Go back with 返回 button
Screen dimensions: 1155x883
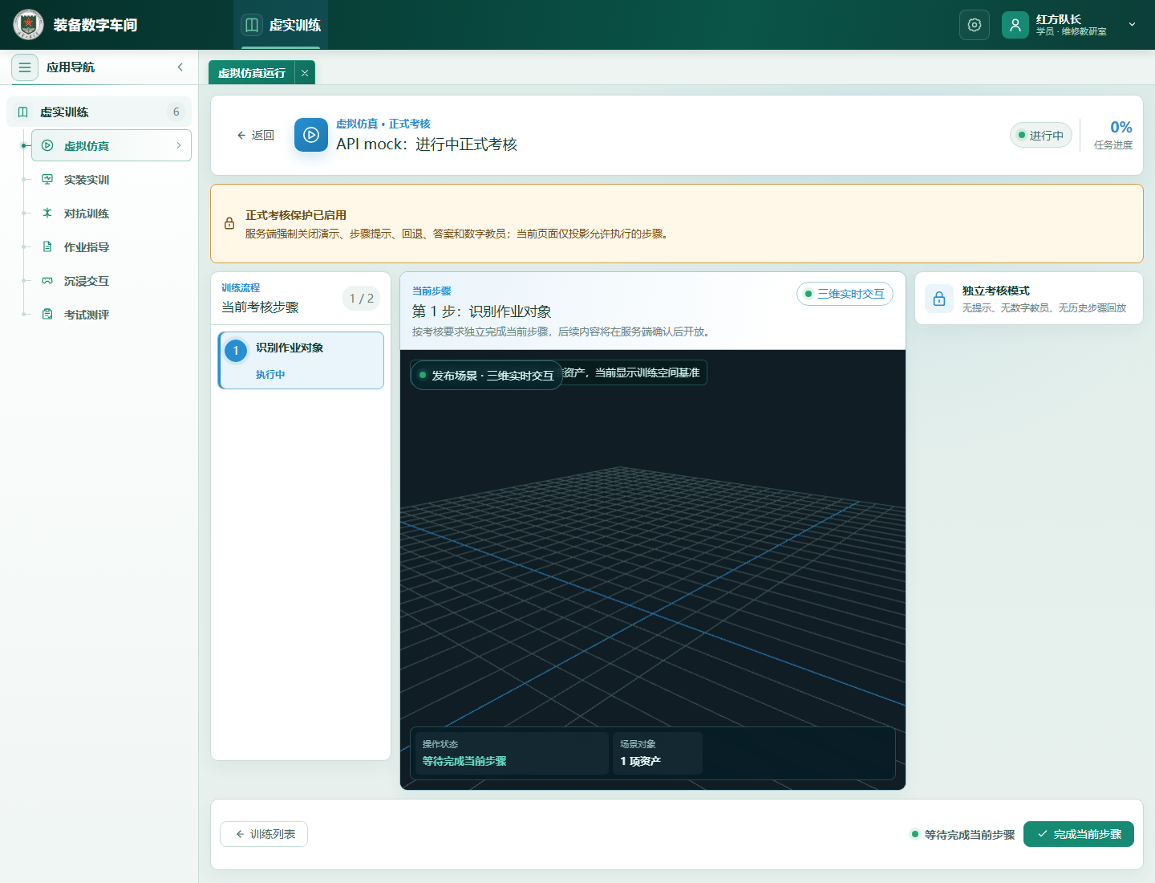pos(255,135)
